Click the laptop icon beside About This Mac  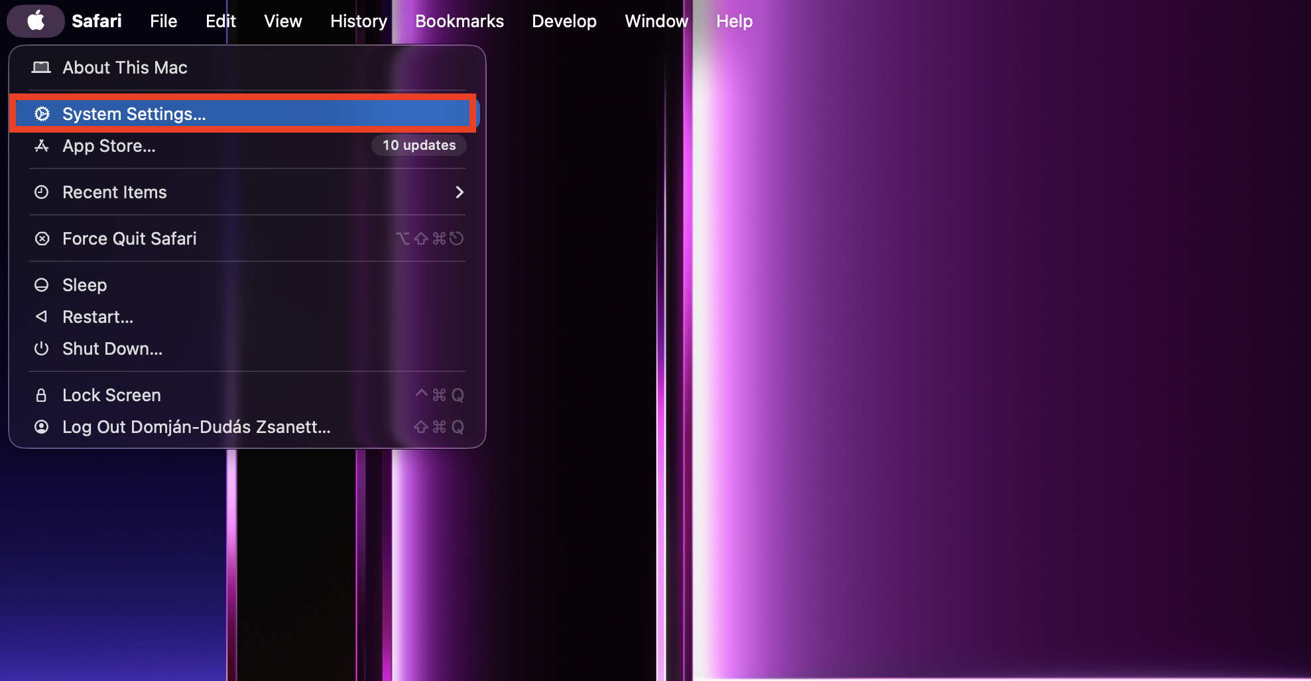41,68
